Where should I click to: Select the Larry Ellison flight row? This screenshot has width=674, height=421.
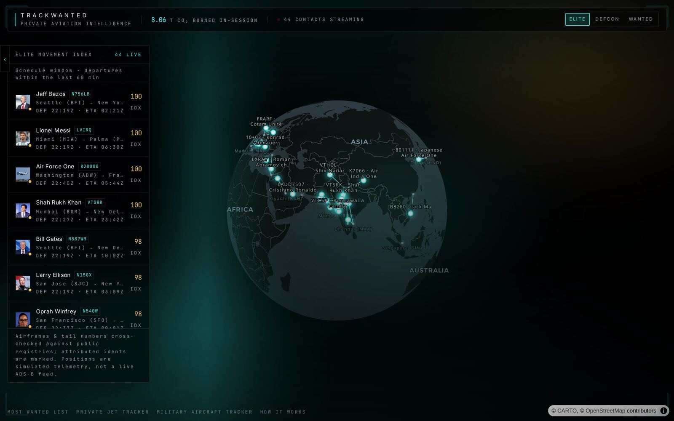pos(79,283)
